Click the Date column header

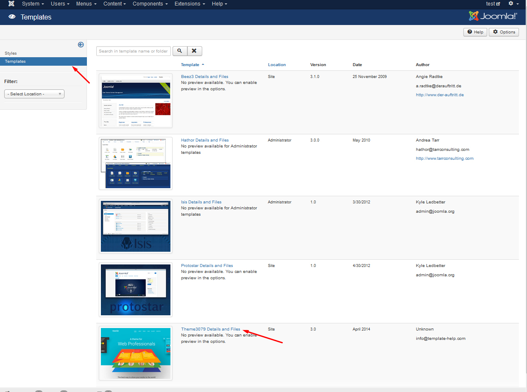point(357,65)
